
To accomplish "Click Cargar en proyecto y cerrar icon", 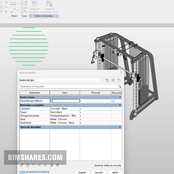I will [49, 4].
